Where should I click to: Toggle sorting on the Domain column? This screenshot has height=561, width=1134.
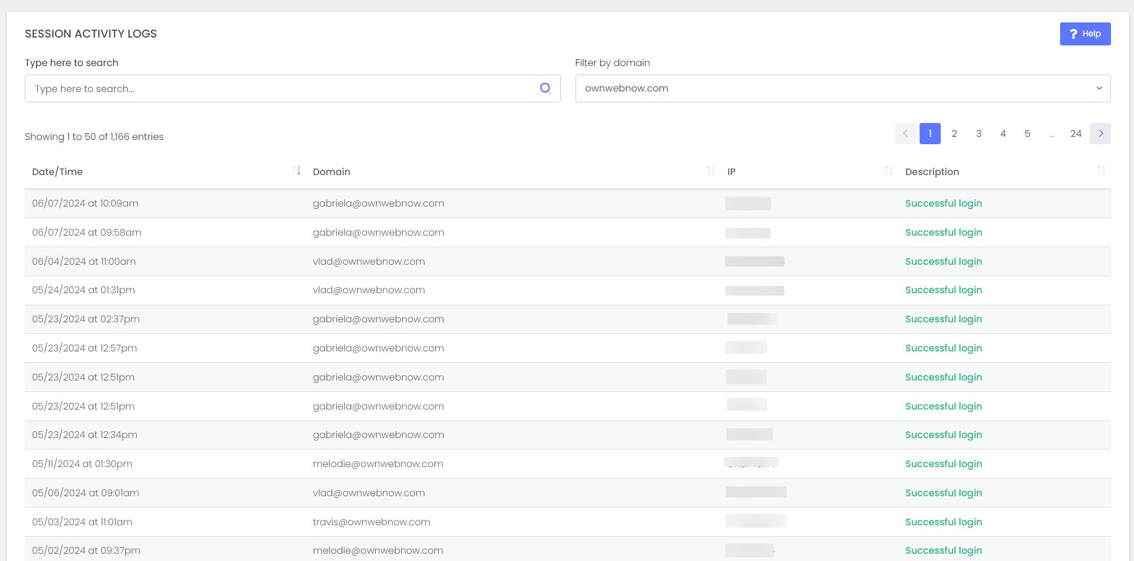click(x=710, y=170)
